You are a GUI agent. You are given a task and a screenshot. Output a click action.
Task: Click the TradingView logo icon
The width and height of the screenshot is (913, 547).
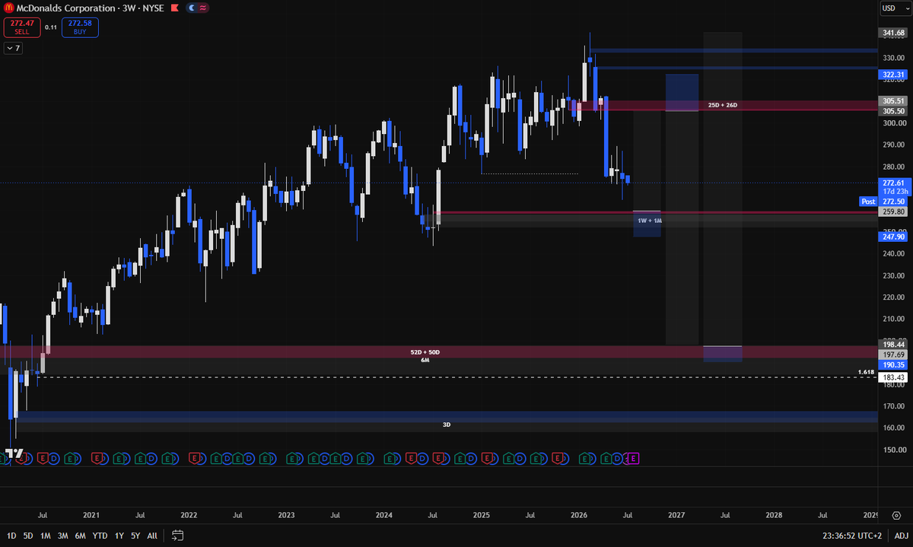point(14,453)
